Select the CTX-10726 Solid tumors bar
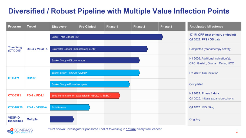Viewport: 246px width, 138px height. point(70,108)
